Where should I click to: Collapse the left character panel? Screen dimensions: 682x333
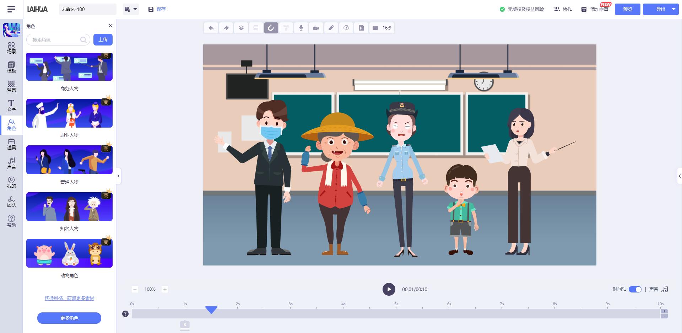pos(119,176)
